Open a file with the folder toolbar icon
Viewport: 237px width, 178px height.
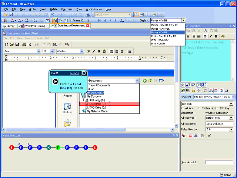coord(6,15)
